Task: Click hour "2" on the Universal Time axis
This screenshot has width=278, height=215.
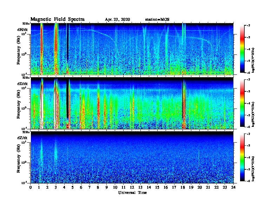Action: click(47, 188)
